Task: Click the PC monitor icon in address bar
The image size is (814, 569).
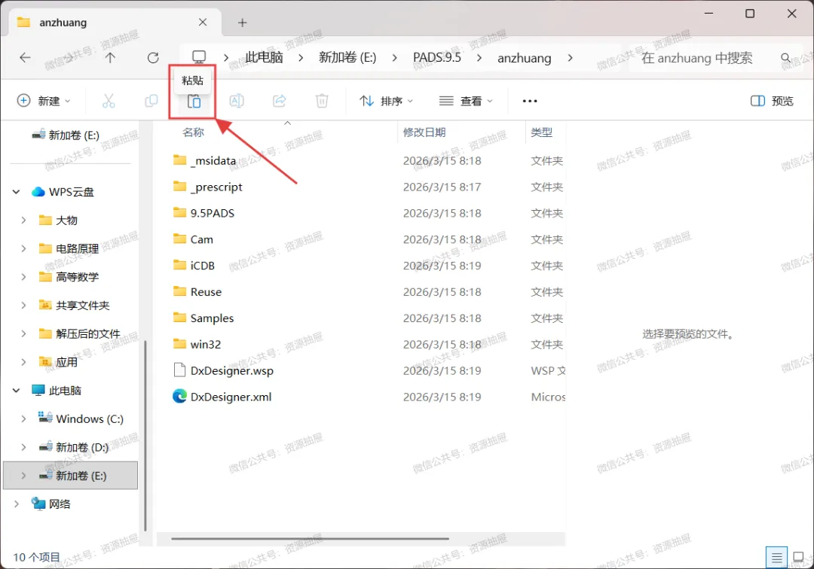Action: pos(199,56)
